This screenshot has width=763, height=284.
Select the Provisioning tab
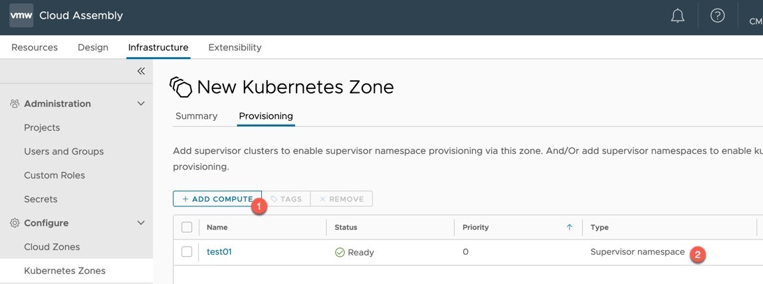[x=266, y=116]
